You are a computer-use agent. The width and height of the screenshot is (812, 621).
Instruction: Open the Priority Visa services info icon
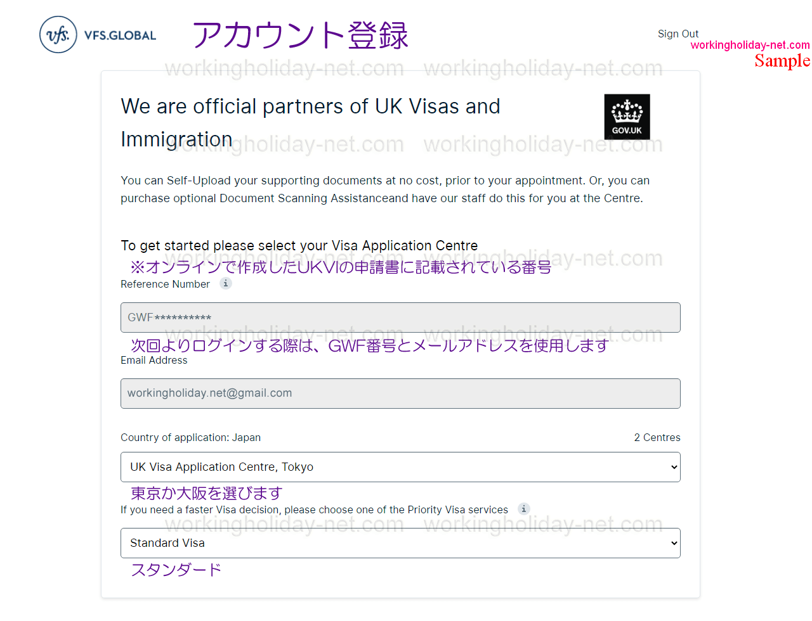click(523, 509)
